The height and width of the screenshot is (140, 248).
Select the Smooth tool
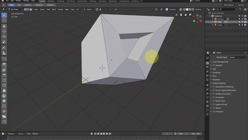click(x=4, y=101)
